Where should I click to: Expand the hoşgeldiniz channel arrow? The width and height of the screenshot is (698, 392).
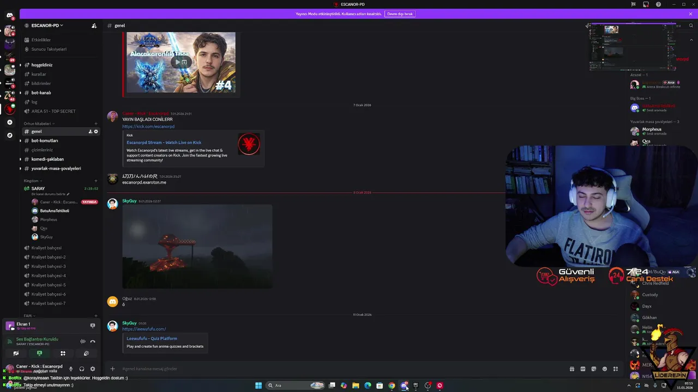click(20, 65)
